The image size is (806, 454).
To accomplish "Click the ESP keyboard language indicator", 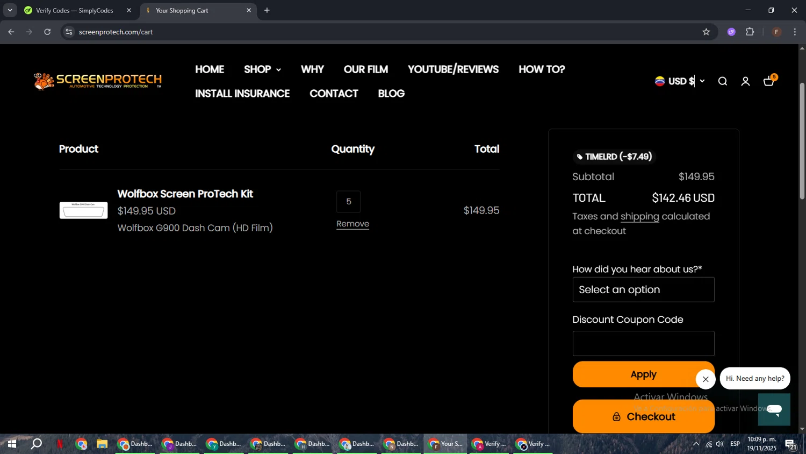I will 735,444.
